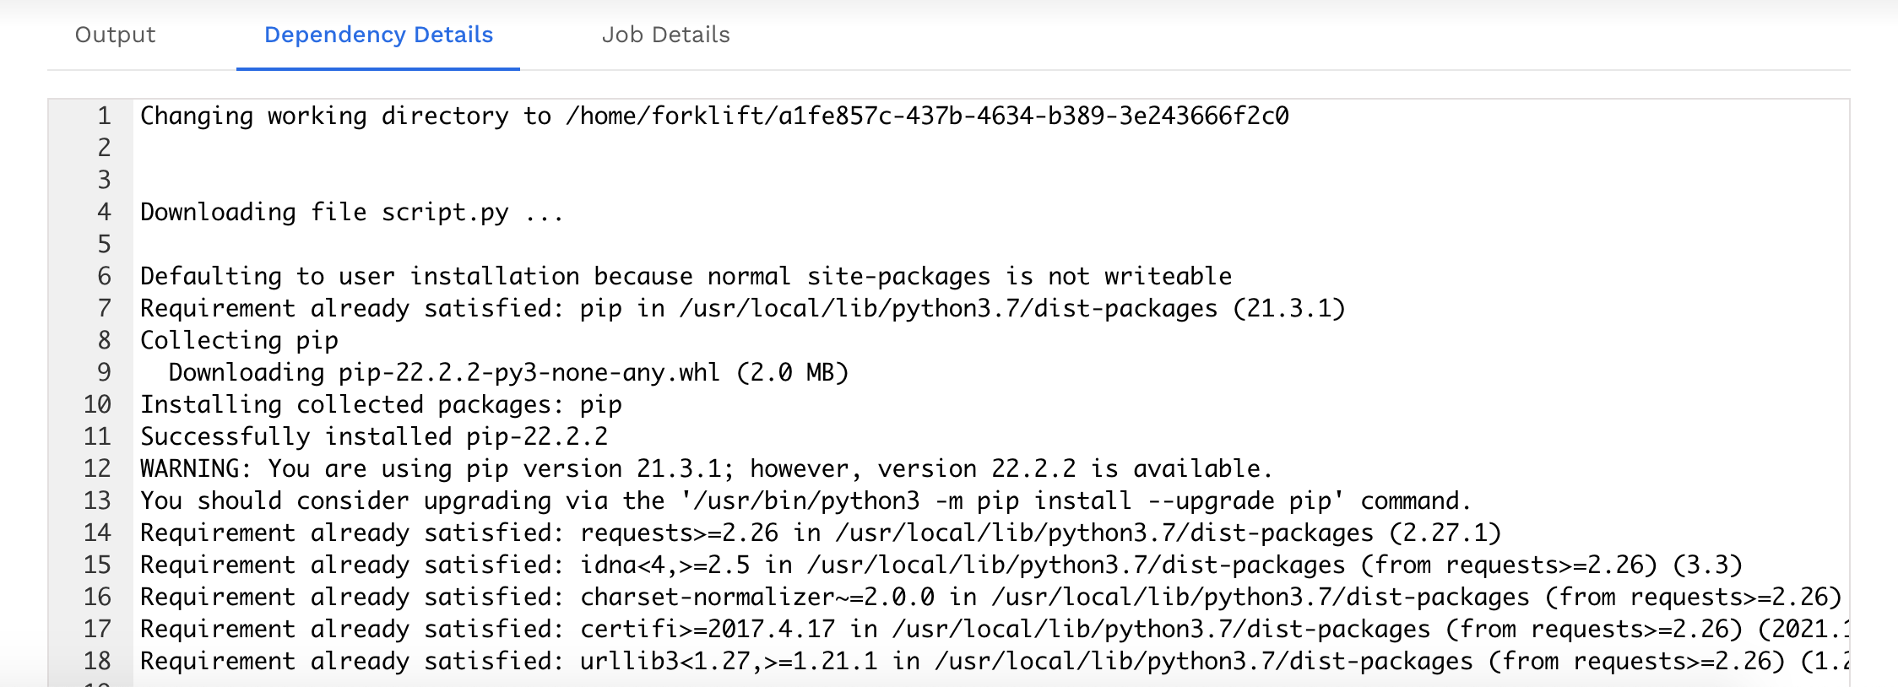Click the pip upgrade suggestion line
Screen dimensions: 1898x687
click(802, 500)
